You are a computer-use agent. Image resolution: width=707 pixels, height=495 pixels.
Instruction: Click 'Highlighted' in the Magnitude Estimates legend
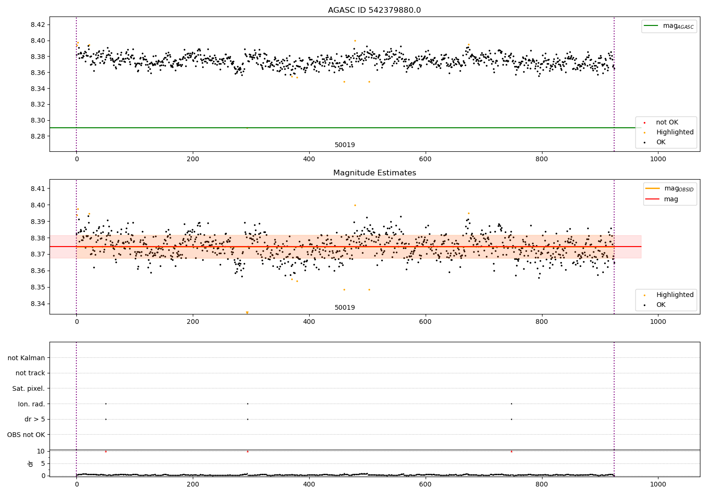point(675,295)
